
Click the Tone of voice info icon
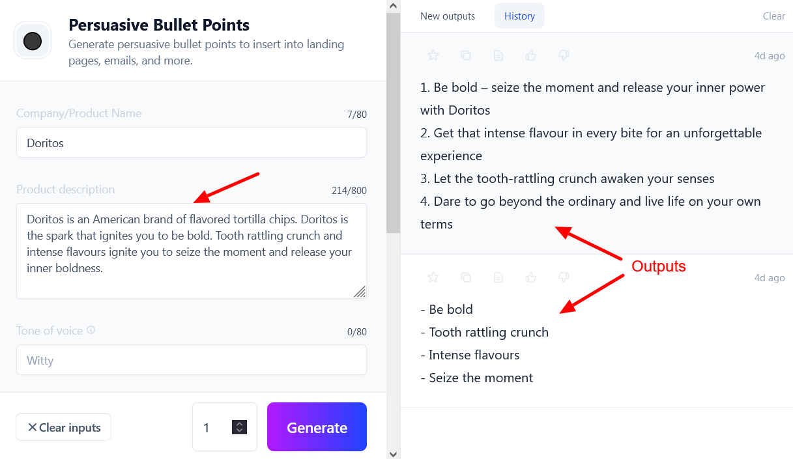click(91, 330)
